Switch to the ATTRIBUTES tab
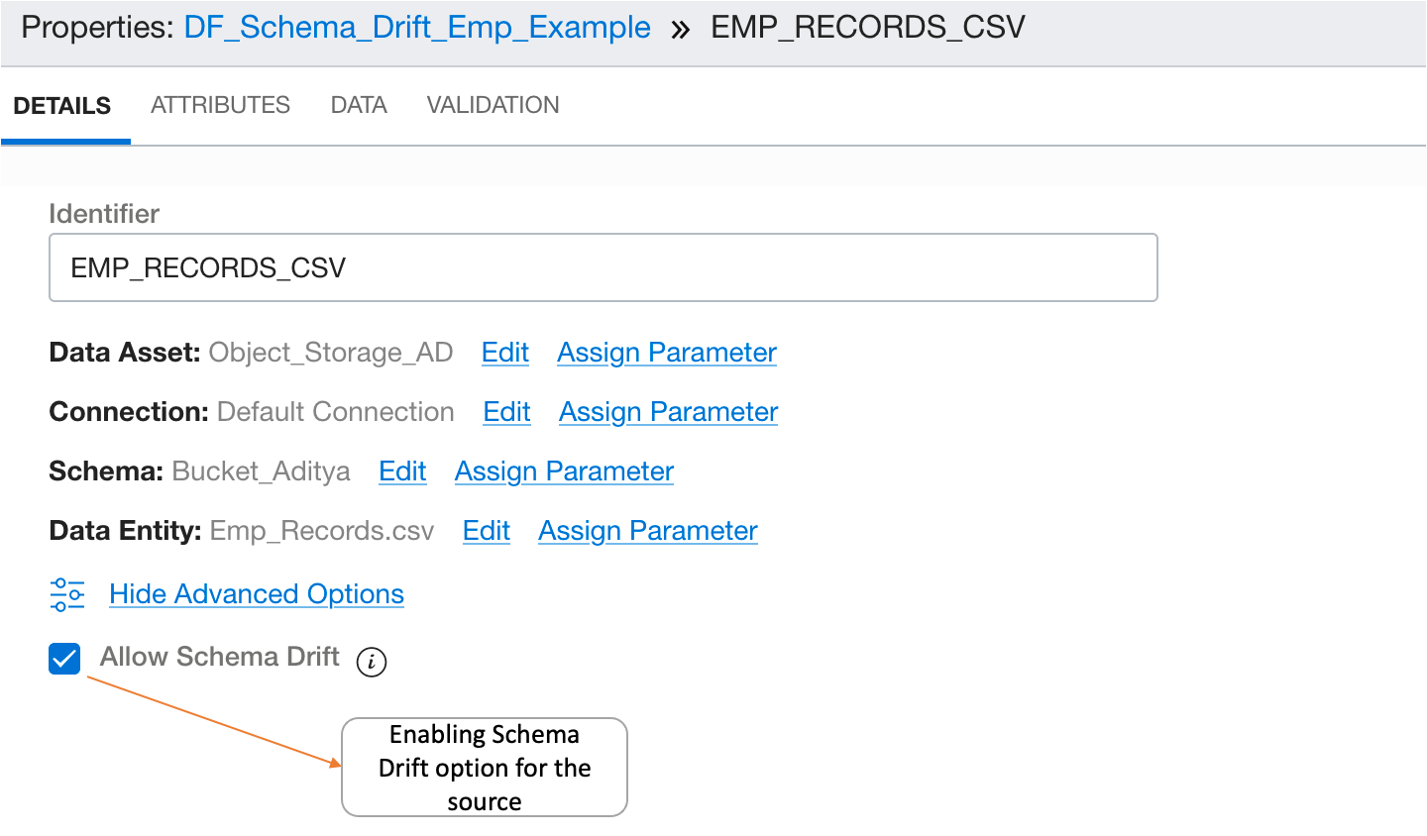 click(x=220, y=105)
